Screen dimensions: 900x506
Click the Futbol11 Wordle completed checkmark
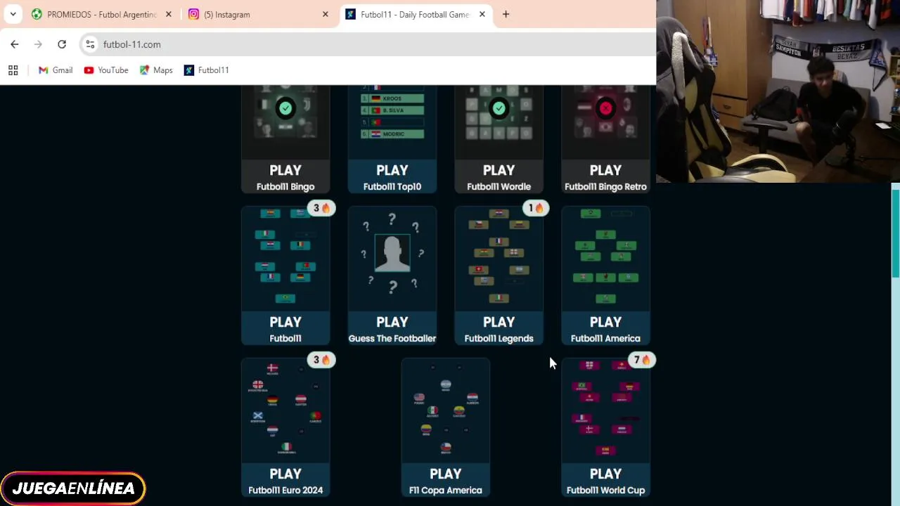[x=499, y=108]
